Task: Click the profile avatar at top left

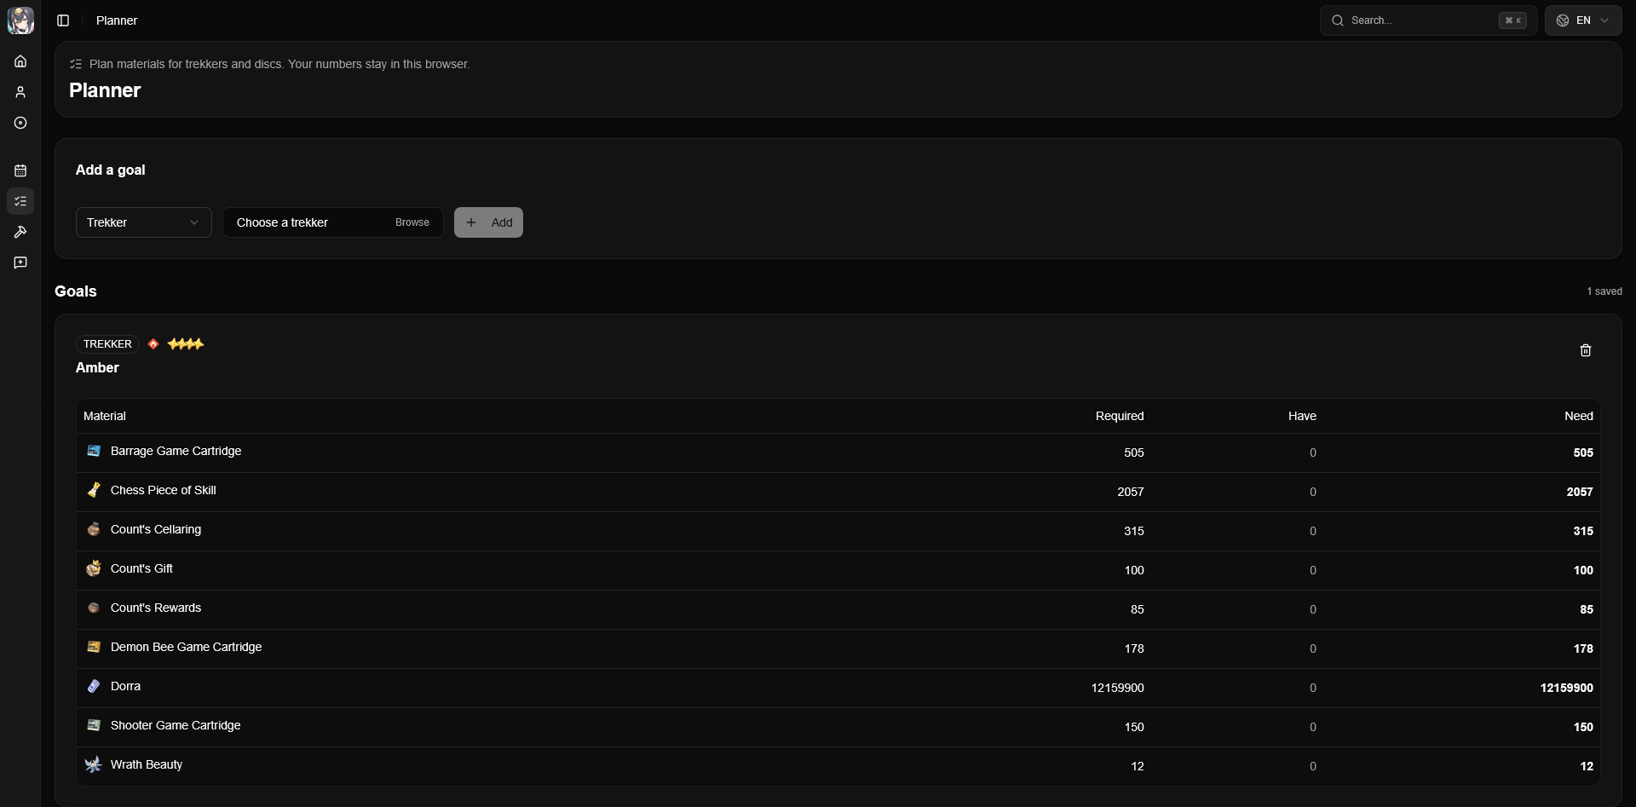Action: point(20,20)
